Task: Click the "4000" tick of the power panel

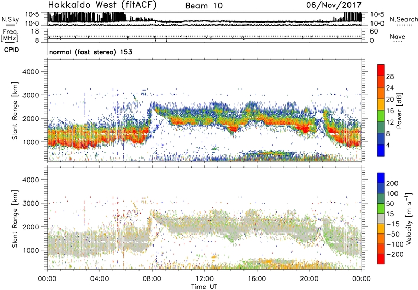Action: pos(30,72)
